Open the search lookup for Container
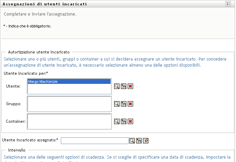The image size is (236, 162). pos(116,121)
